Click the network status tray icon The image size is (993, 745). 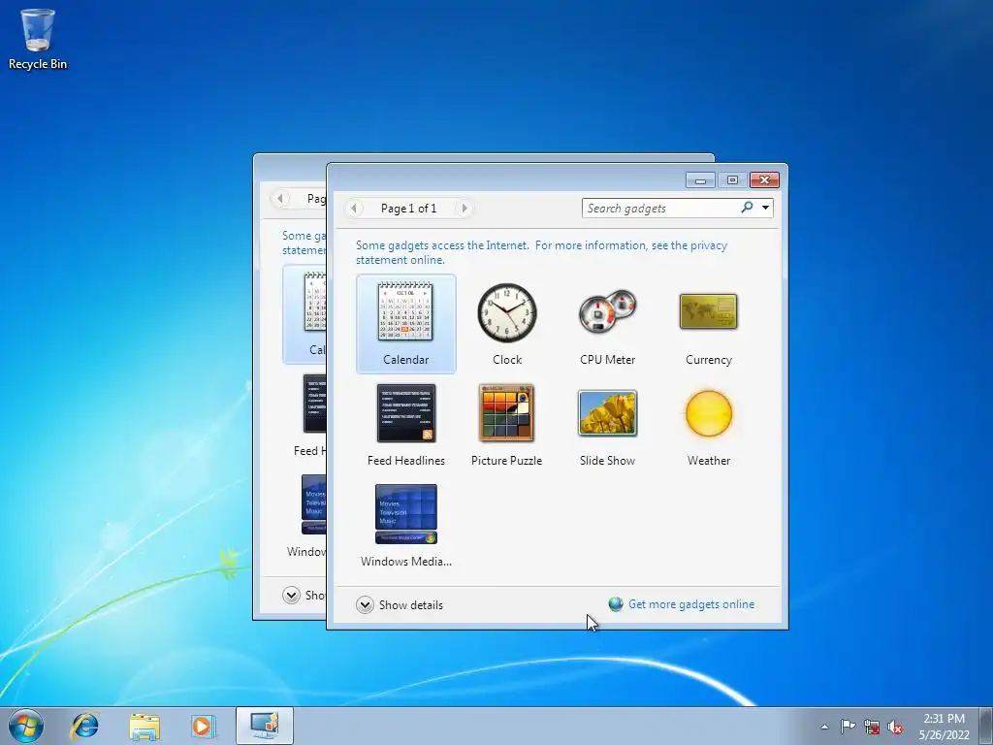[872, 727]
